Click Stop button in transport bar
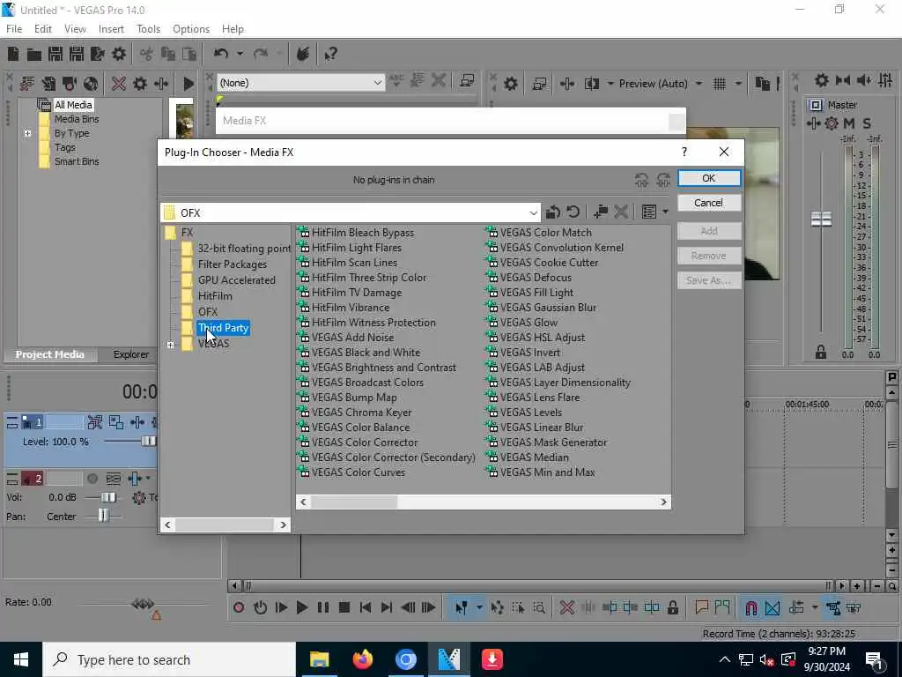 coord(344,607)
